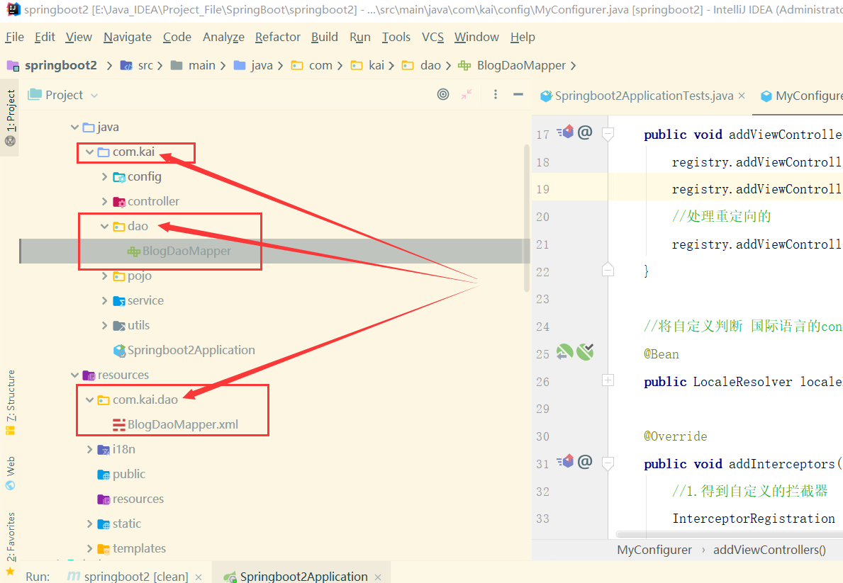Click line number 19 in editor gutter
Screen dimensions: 843x583
[543, 189]
